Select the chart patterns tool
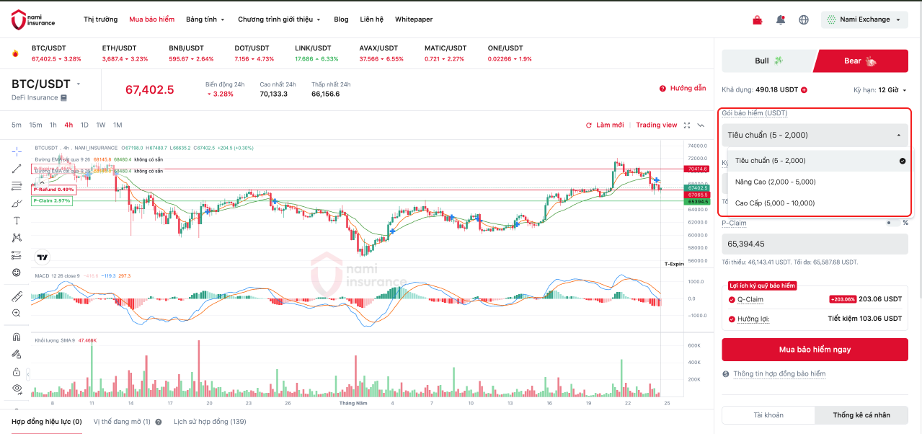922x434 pixels. [x=16, y=238]
